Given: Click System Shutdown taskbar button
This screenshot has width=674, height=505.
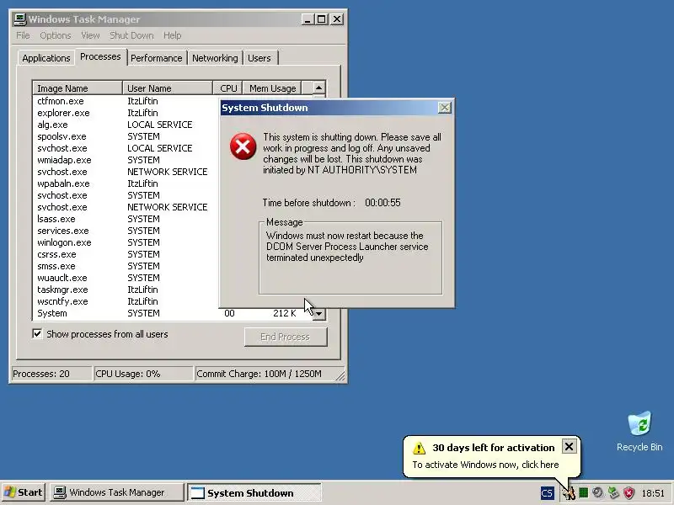Looking at the screenshot, I should click(254, 492).
